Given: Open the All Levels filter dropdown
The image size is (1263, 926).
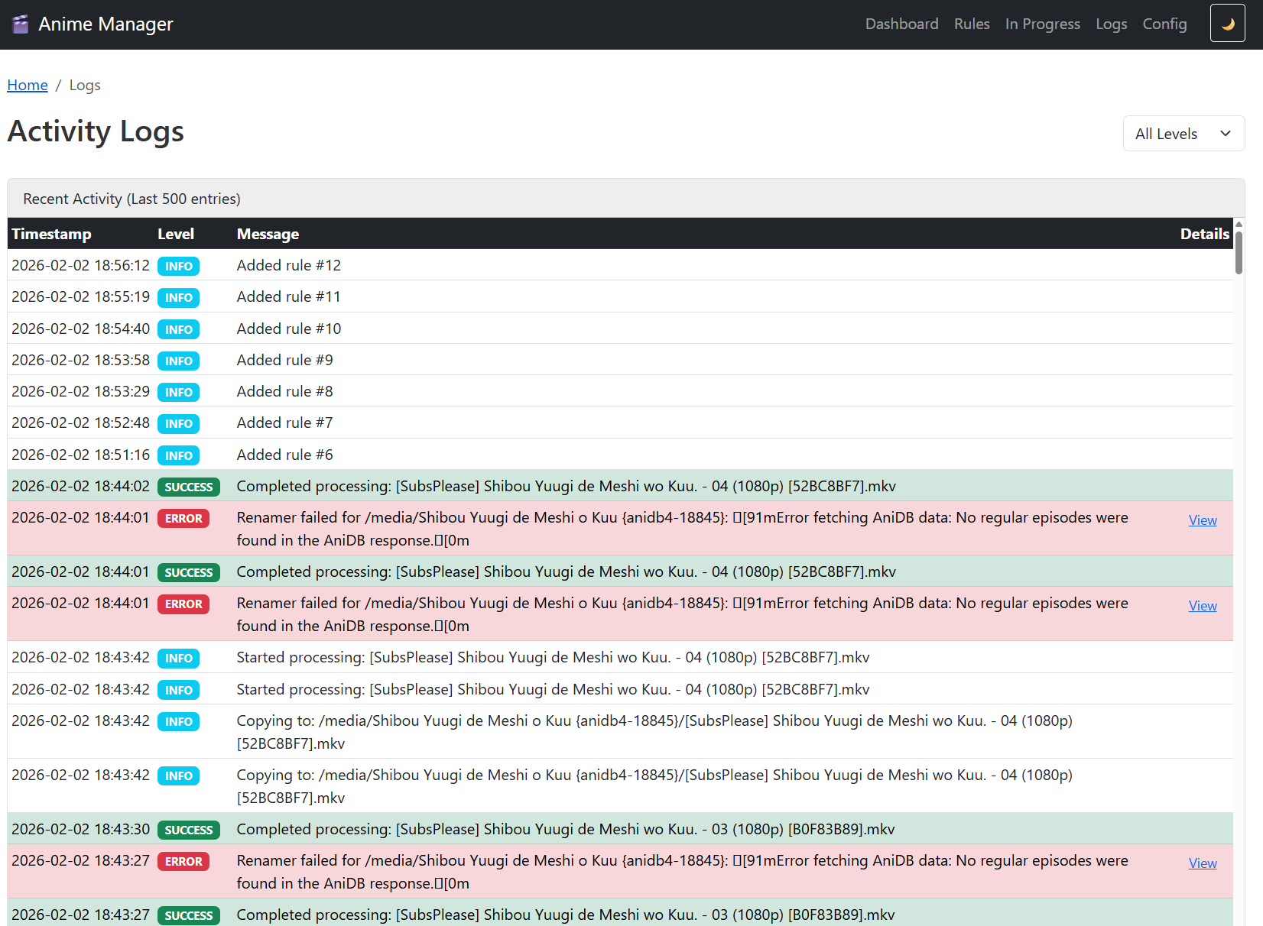Looking at the screenshot, I should [x=1183, y=134].
